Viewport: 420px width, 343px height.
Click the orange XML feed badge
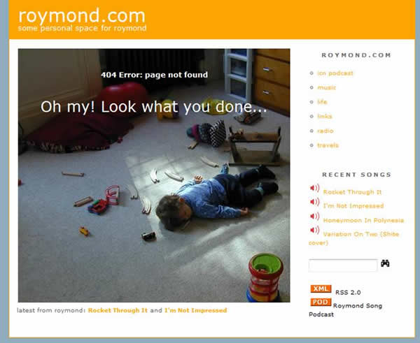point(321,289)
